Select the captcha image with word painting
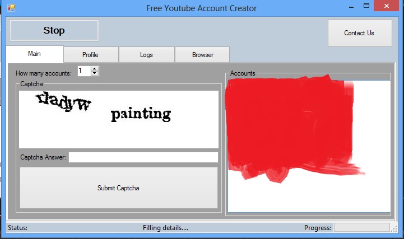The image size is (404, 239). click(119, 119)
